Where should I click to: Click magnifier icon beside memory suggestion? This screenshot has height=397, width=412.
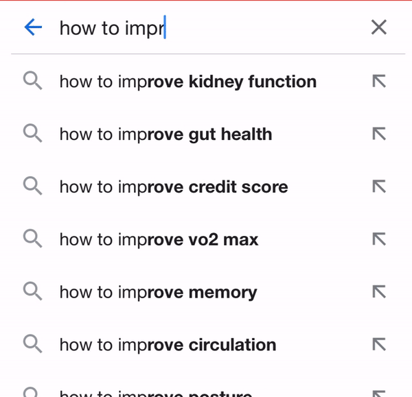32,291
